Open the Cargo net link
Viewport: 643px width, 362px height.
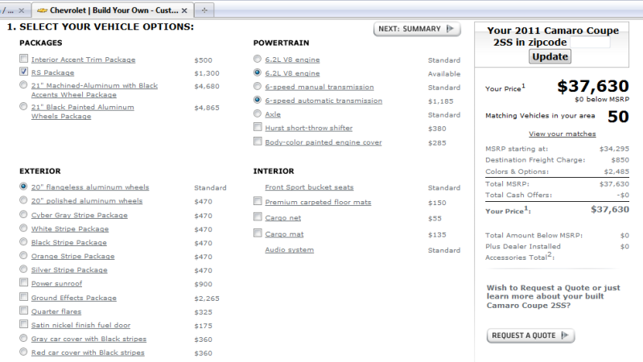point(283,218)
